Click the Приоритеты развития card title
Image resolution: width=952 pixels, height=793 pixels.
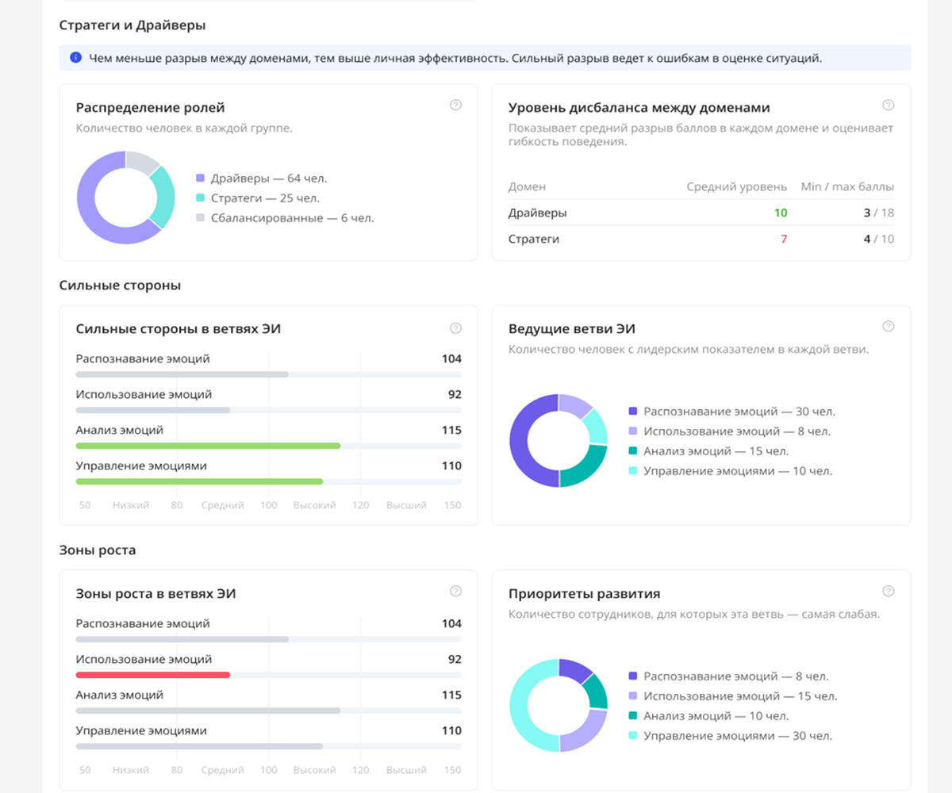584,593
